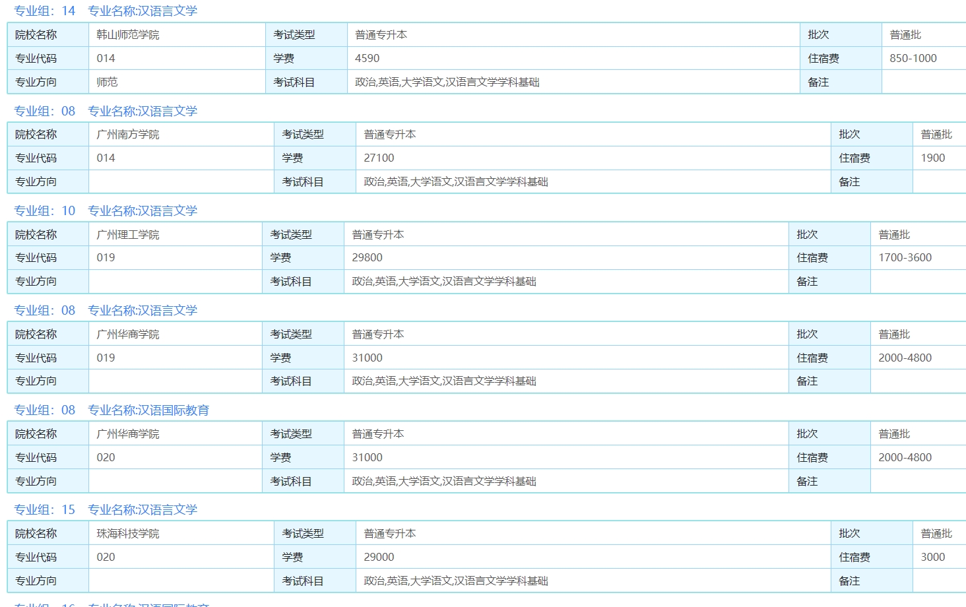Image resolution: width=966 pixels, height=607 pixels.
Task: Click 普通批 in the 广州南方学院 row
Action: pyautogui.click(x=936, y=135)
